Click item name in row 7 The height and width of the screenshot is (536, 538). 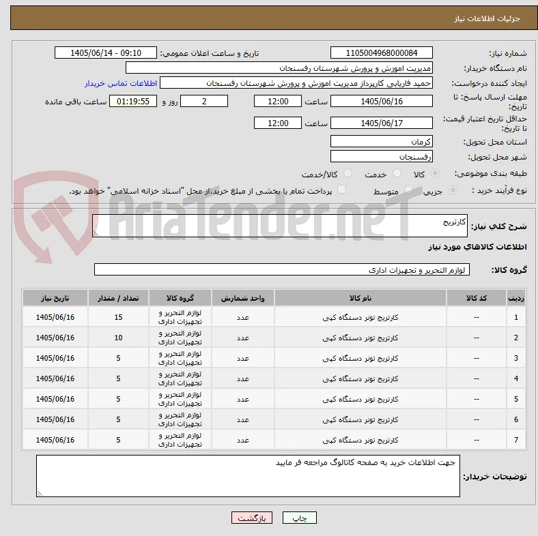(x=360, y=440)
